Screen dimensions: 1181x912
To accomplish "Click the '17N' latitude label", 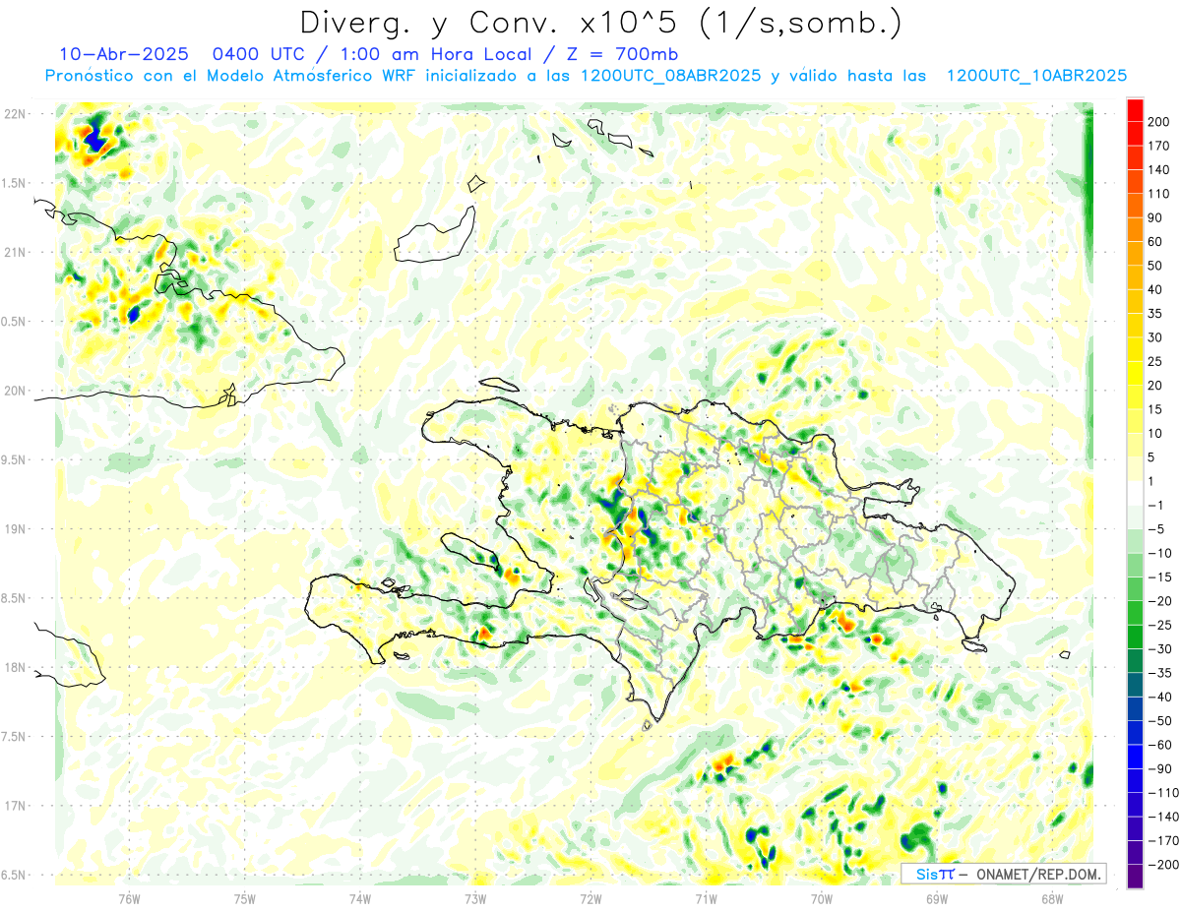I will click(x=14, y=806).
